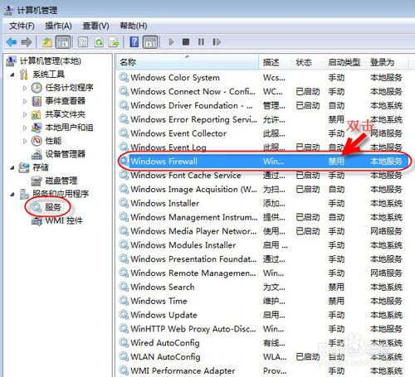Sort by the 登录为 column header

coord(387,62)
